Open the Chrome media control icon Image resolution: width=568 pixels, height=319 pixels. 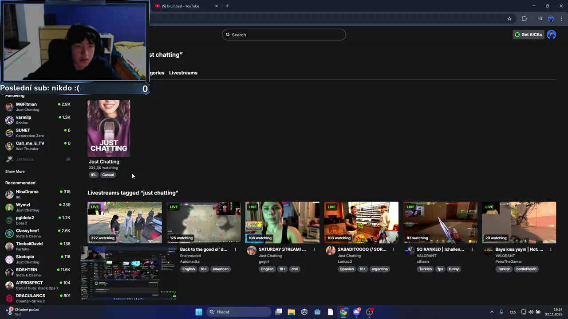(x=540, y=19)
